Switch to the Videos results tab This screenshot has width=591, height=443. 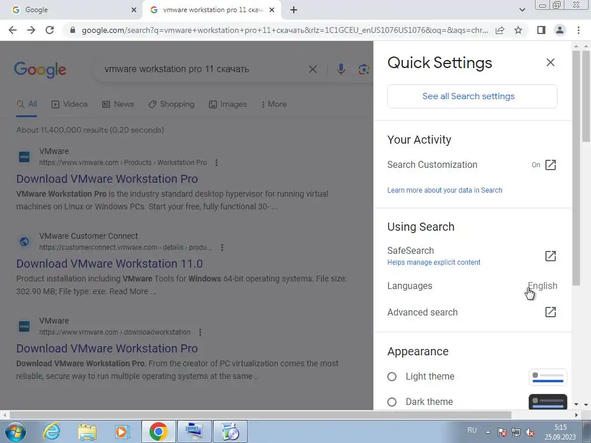(x=69, y=104)
